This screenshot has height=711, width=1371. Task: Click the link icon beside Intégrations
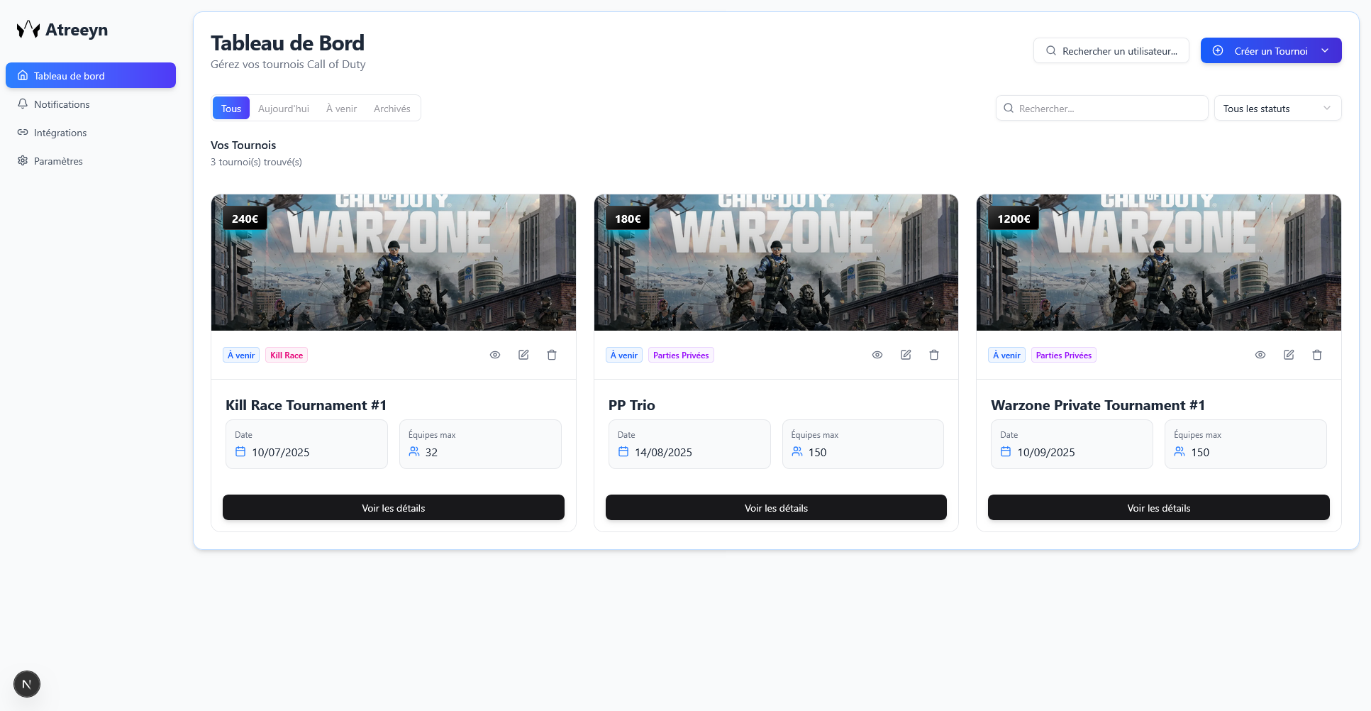click(x=23, y=132)
